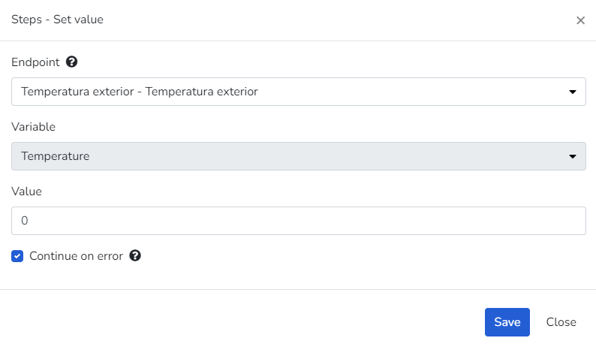
Task: Open the Endpoint selection dropdown
Action: (298, 92)
